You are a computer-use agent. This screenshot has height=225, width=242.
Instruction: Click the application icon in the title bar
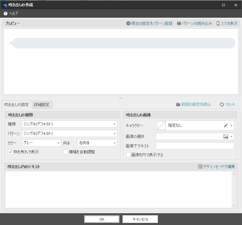click(x=5, y=5)
